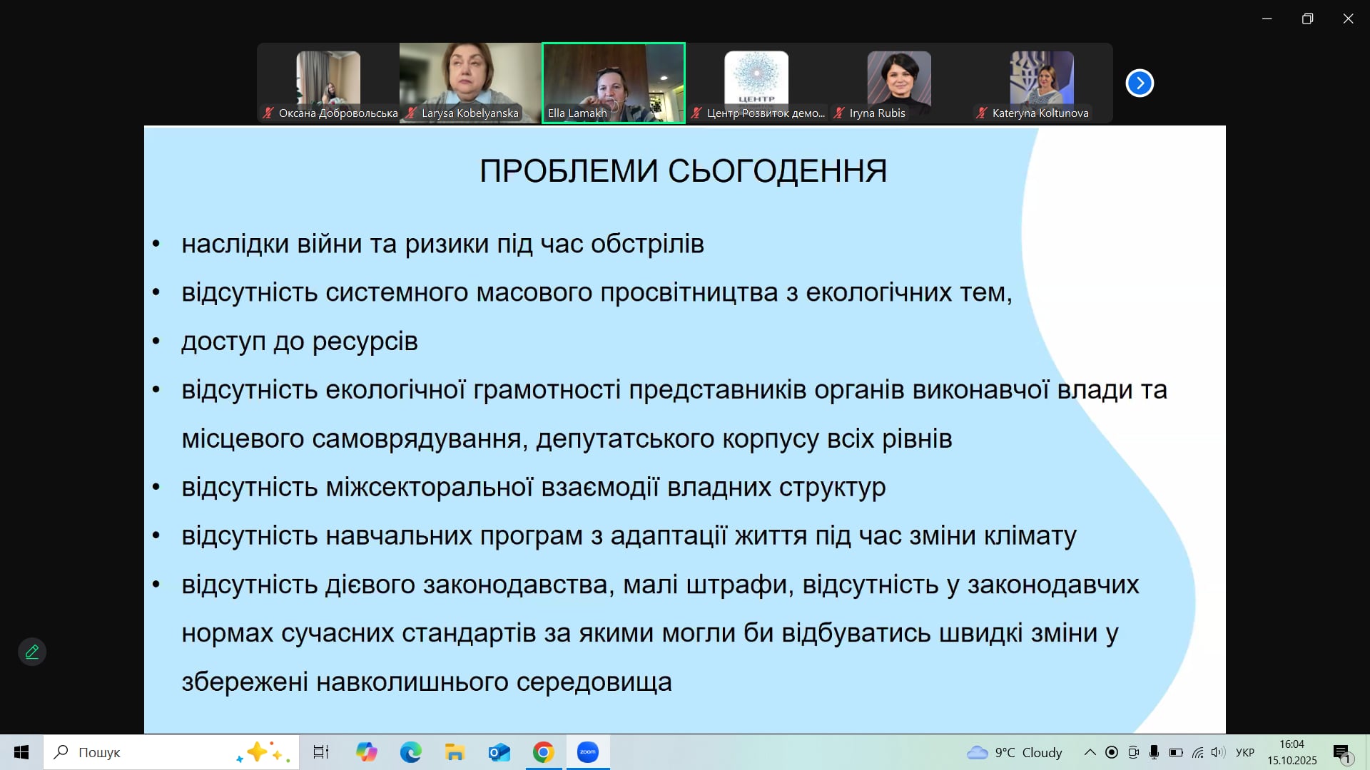Open volume control in system tray
1370x770 pixels.
point(1218,752)
